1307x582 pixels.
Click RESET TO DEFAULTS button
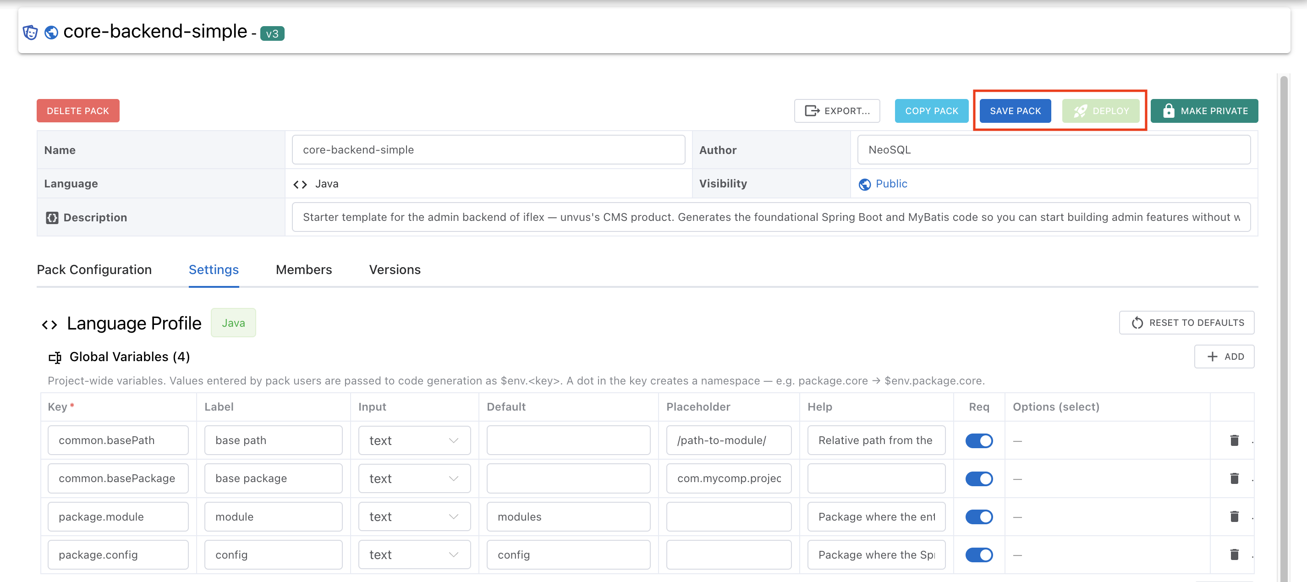tap(1186, 323)
